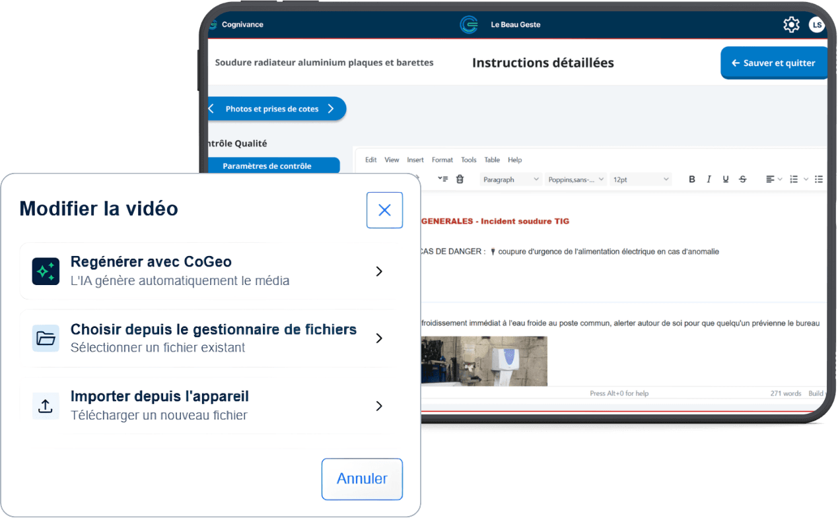Select Choisir depuis le gestionnaire de fichiers
838x518 pixels.
tap(207, 339)
